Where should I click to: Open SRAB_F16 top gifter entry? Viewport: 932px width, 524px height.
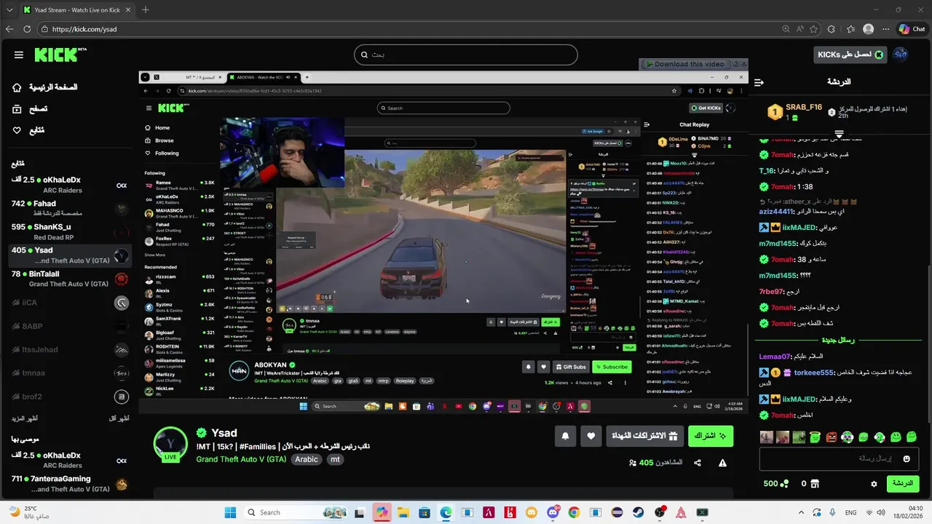(x=795, y=112)
